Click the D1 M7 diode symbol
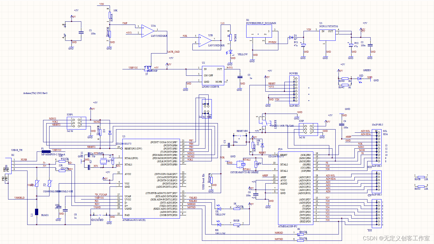Viewport: 434px width, 244px height. 291,38
